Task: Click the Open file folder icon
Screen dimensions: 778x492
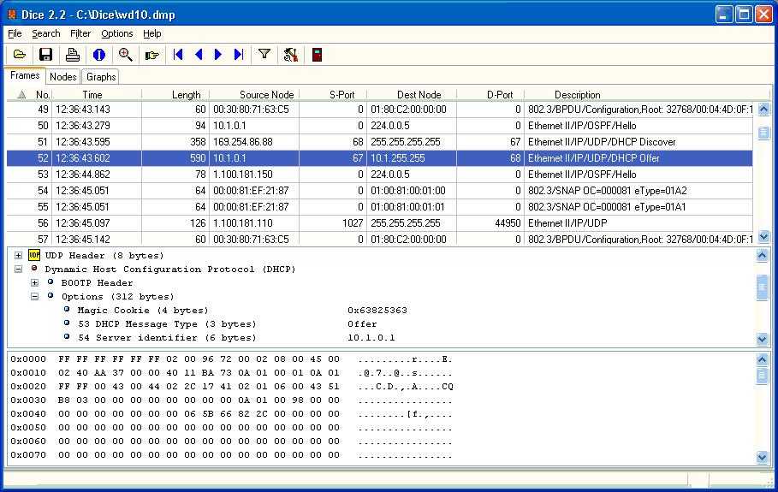Action: tap(19, 55)
